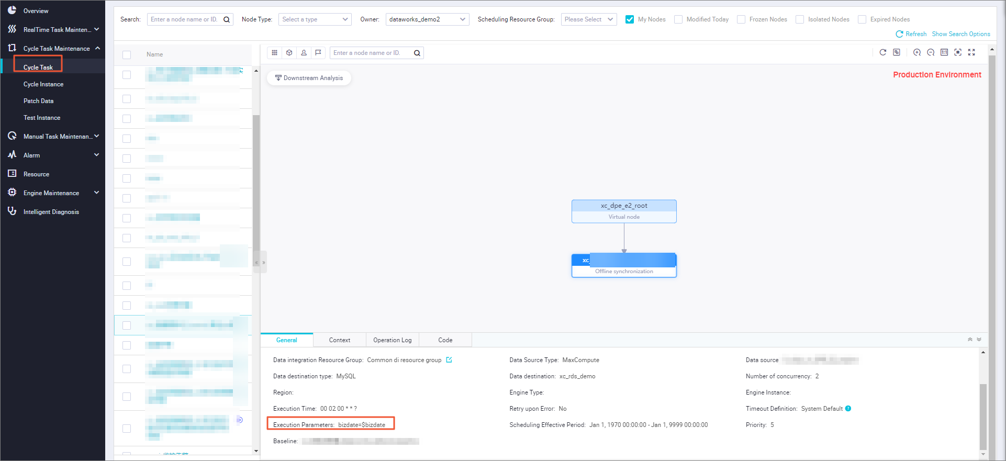Expand the Alarm menu chevron
The width and height of the screenshot is (1006, 461).
click(x=96, y=155)
